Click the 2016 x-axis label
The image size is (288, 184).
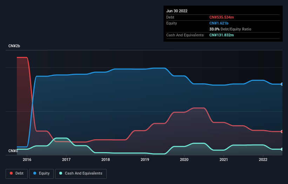[x=27, y=160]
